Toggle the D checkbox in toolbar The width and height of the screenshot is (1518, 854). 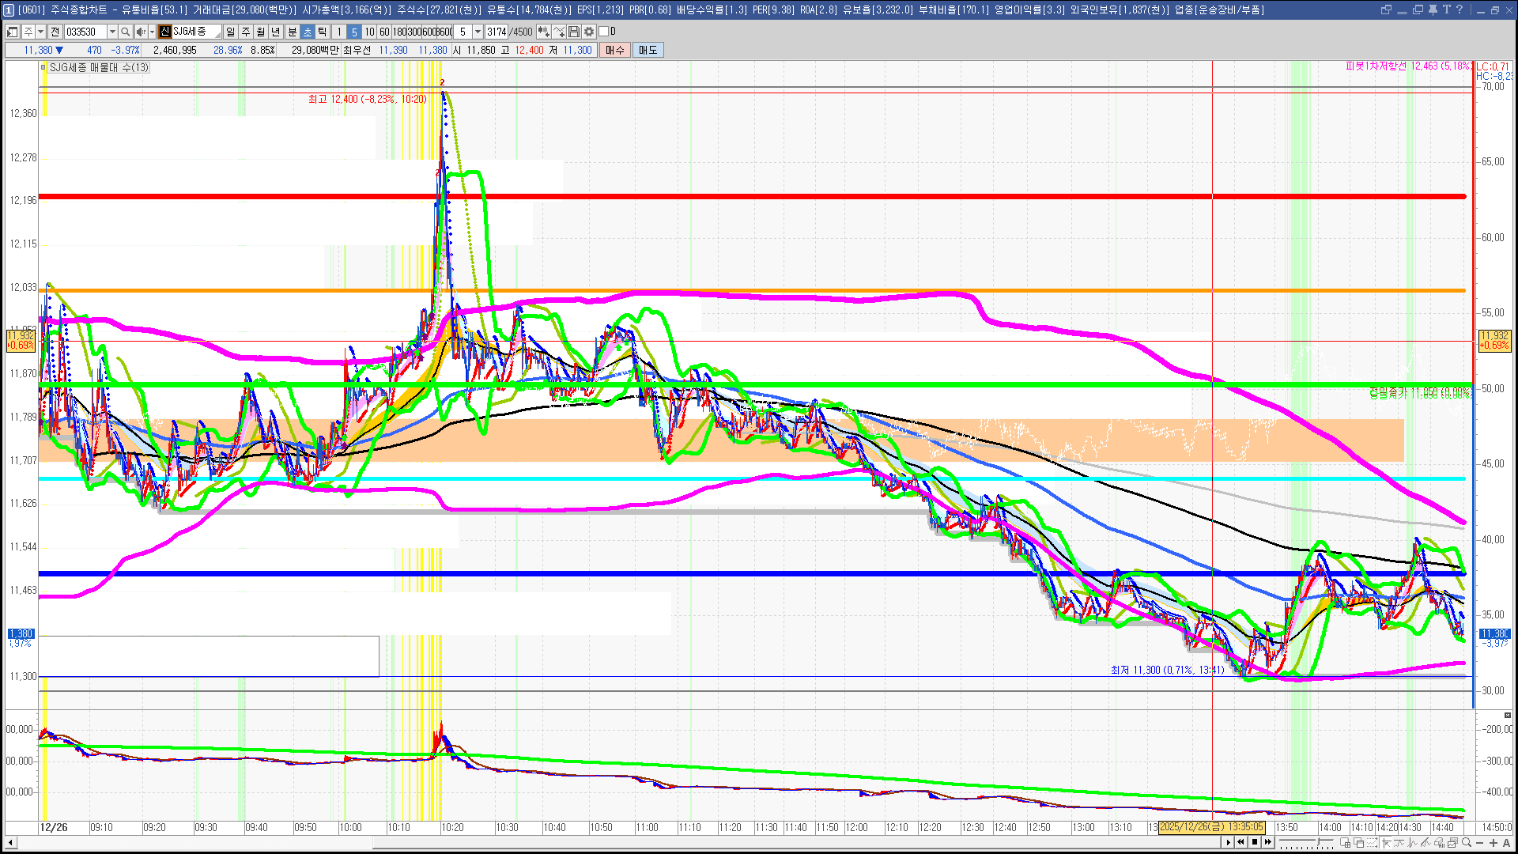(604, 32)
